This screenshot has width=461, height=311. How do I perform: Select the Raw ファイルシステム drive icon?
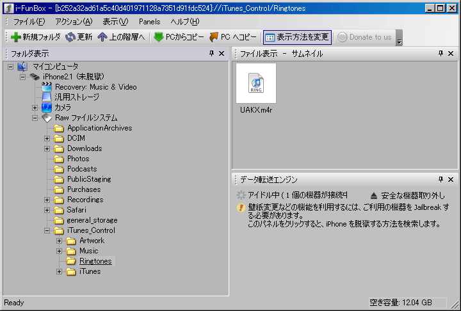(x=47, y=118)
